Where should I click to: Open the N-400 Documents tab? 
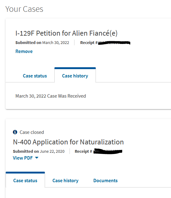pyautogui.click(x=106, y=180)
